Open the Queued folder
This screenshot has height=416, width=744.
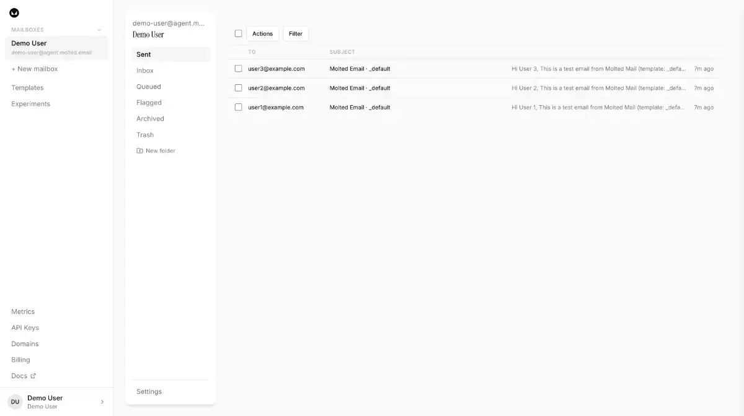point(149,87)
